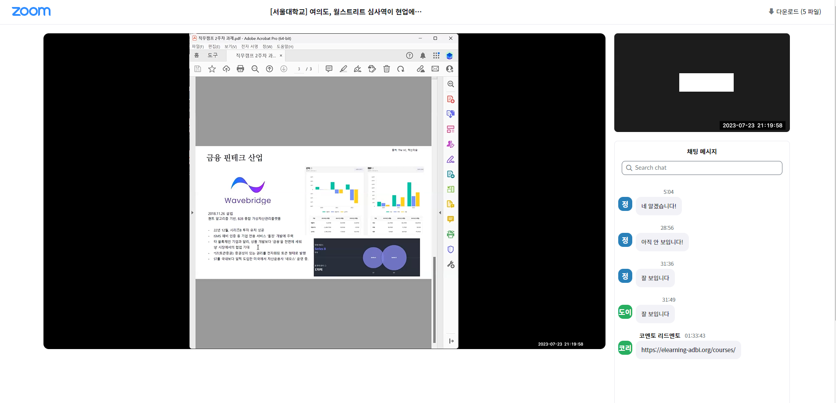Image resolution: width=836 pixels, height=403 pixels.
Task: Add a comment with speech bubble icon
Action: point(329,69)
